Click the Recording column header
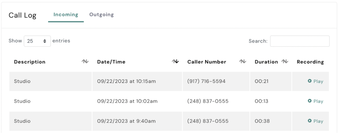339x136 pixels. [x=310, y=62]
